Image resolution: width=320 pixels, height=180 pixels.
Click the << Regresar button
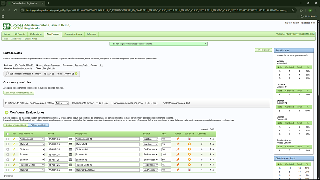click(x=263, y=50)
